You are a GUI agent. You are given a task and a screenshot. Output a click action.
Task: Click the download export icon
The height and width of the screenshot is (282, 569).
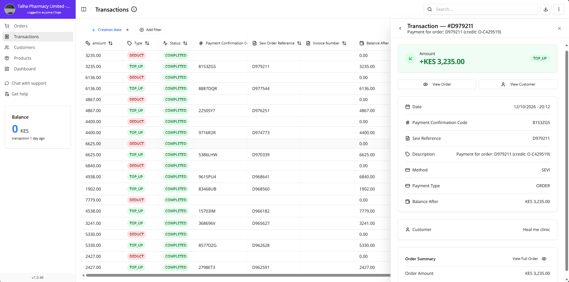(x=546, y=9)
